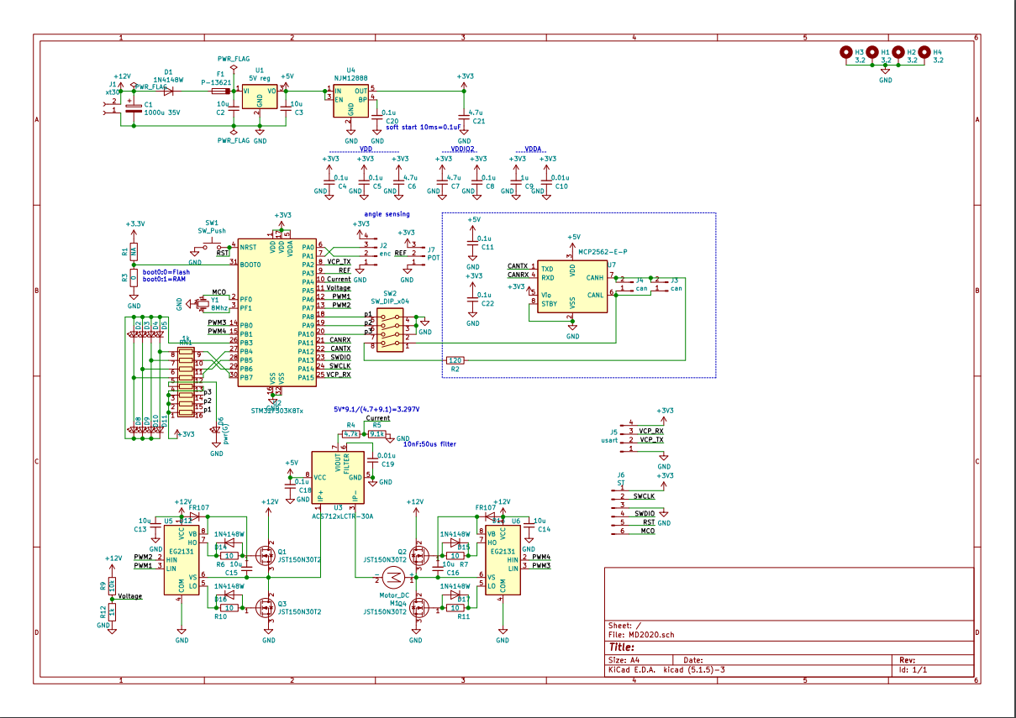Select MOSFET Q1 JST150N30T2
The image size is (1016, 718).
point(265,554)
